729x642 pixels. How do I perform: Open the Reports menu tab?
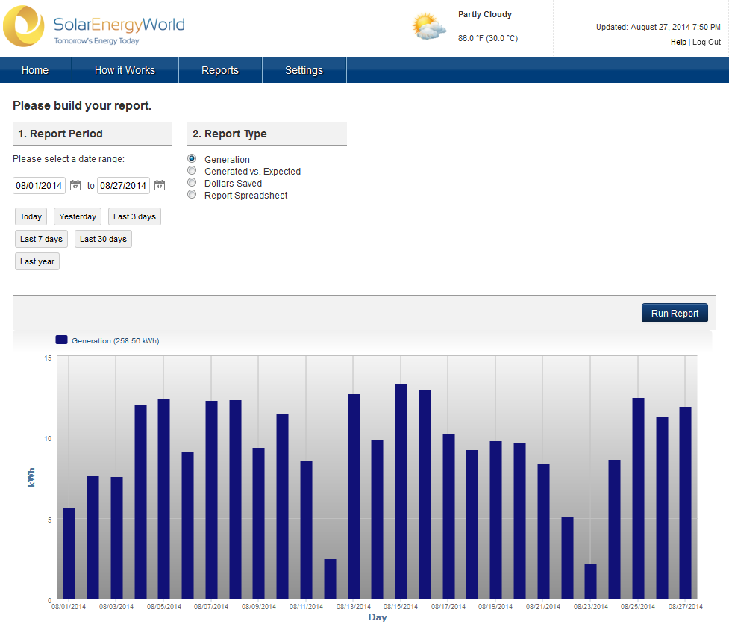tap(220, 70)
